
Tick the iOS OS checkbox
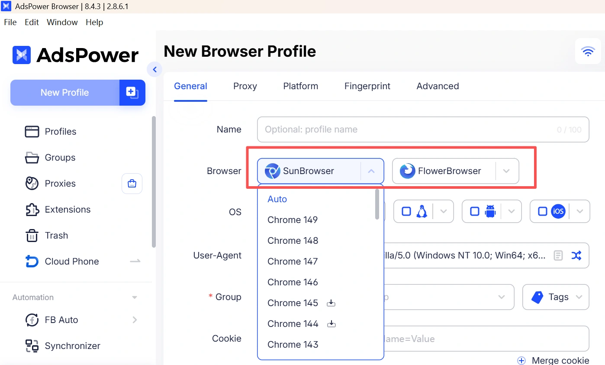[543, 211]
